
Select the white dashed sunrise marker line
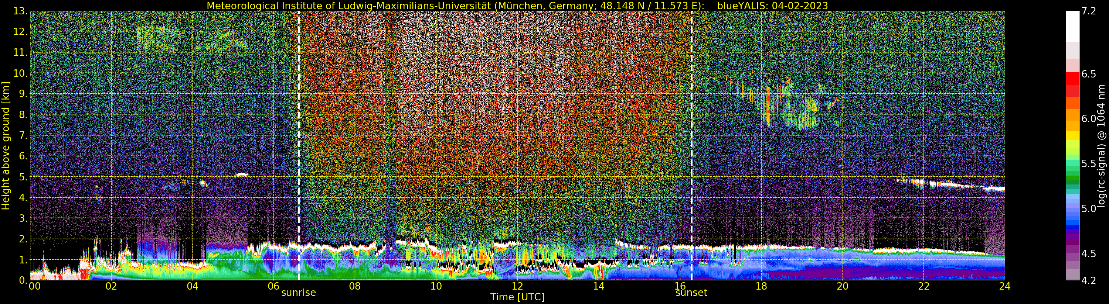[298, 145]
